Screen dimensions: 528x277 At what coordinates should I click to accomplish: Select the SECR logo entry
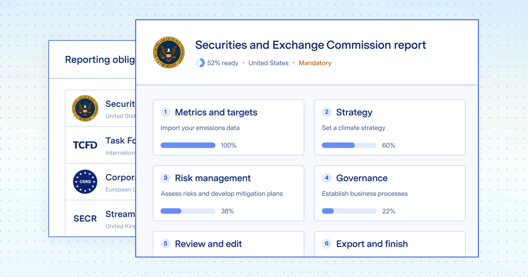84,219
